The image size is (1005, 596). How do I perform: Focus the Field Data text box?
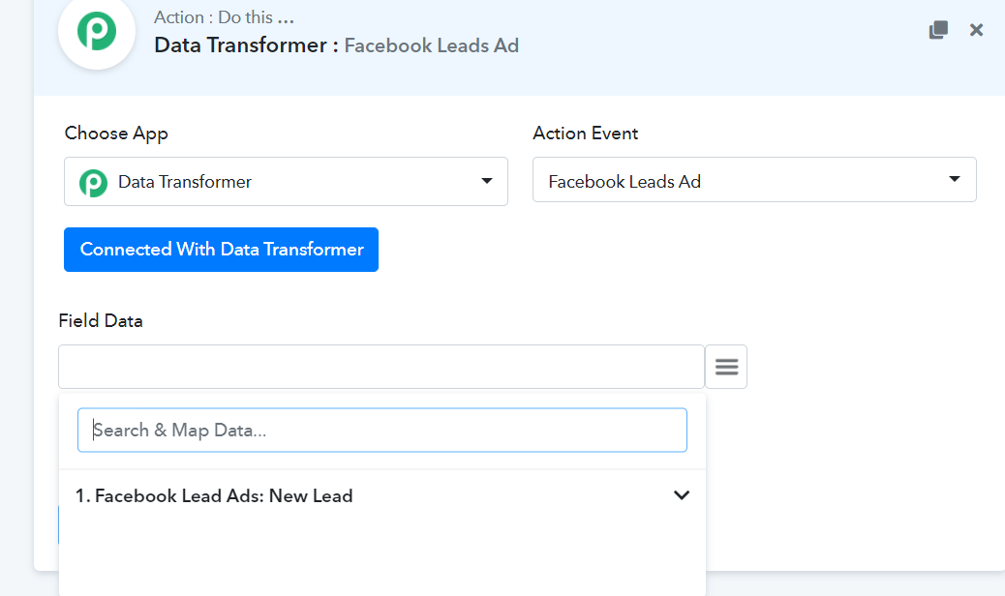coord(381,367)
